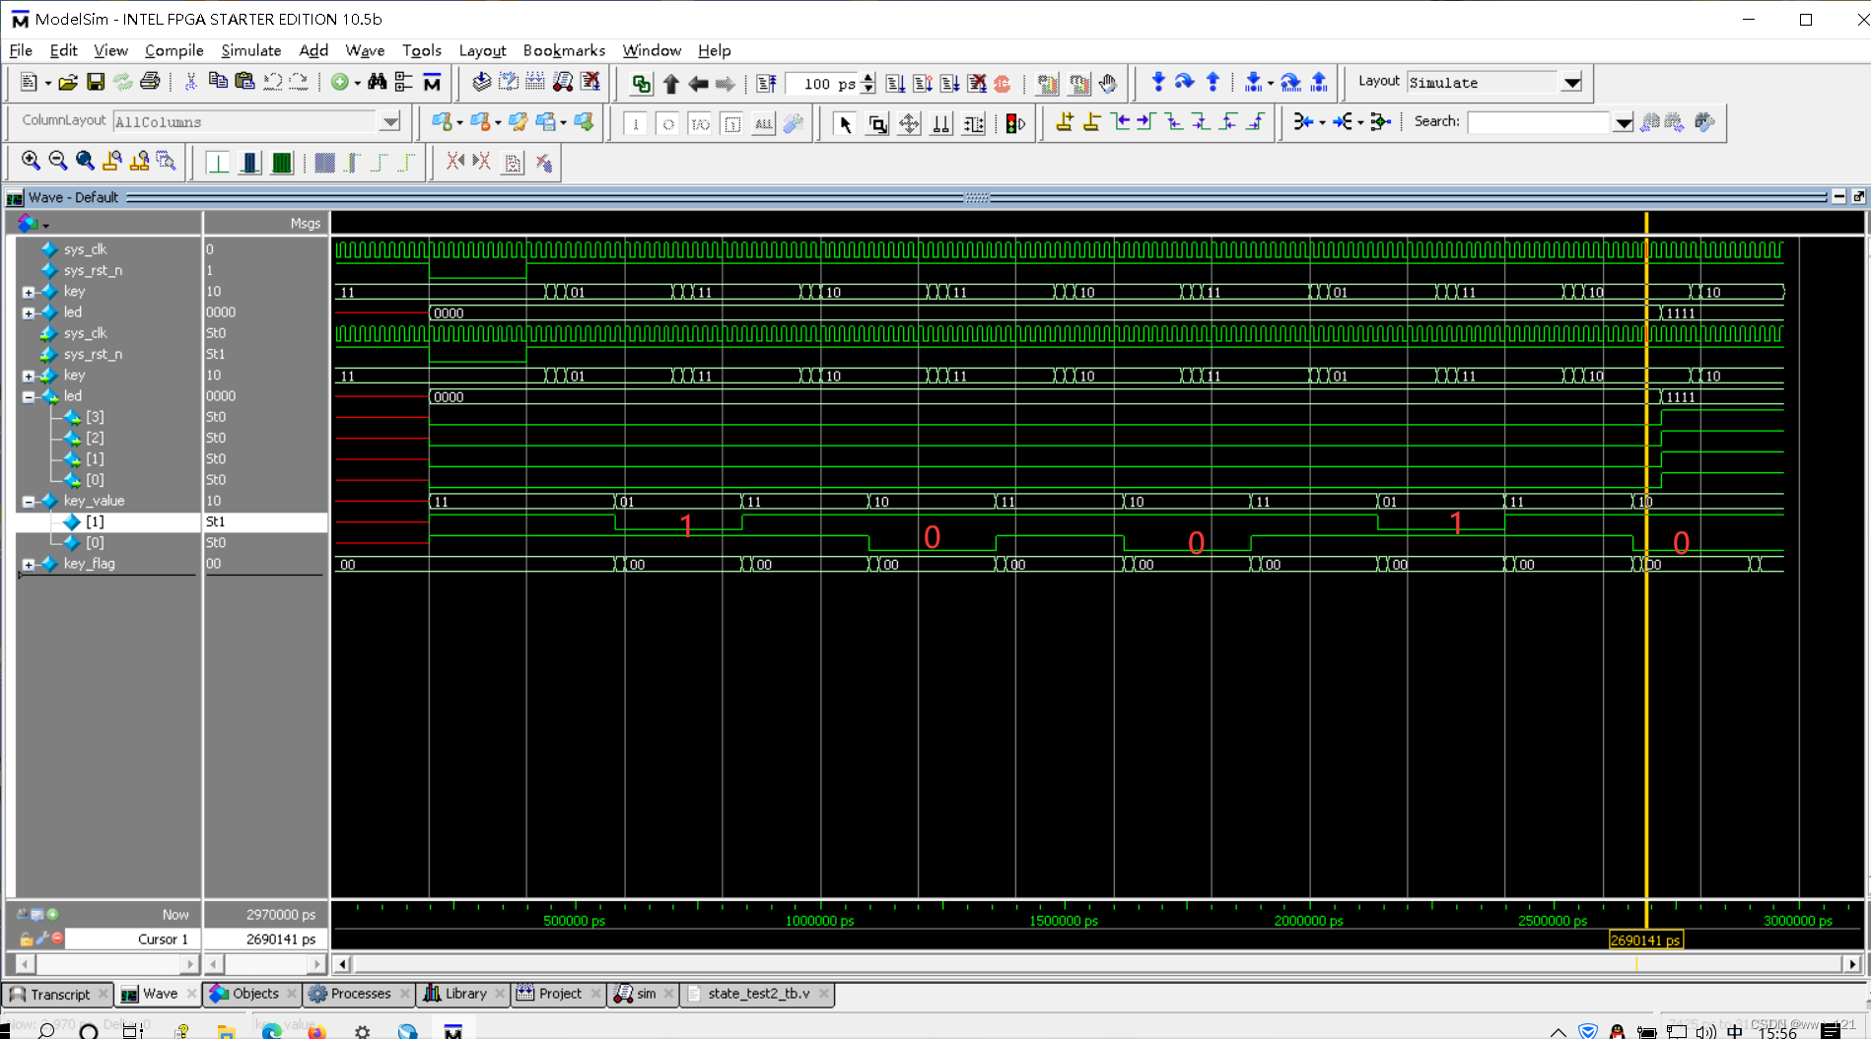This screenshot has height=1039, width=1871.
Task: Open Find with the binoculars icon
Action: tap(378, 83)
